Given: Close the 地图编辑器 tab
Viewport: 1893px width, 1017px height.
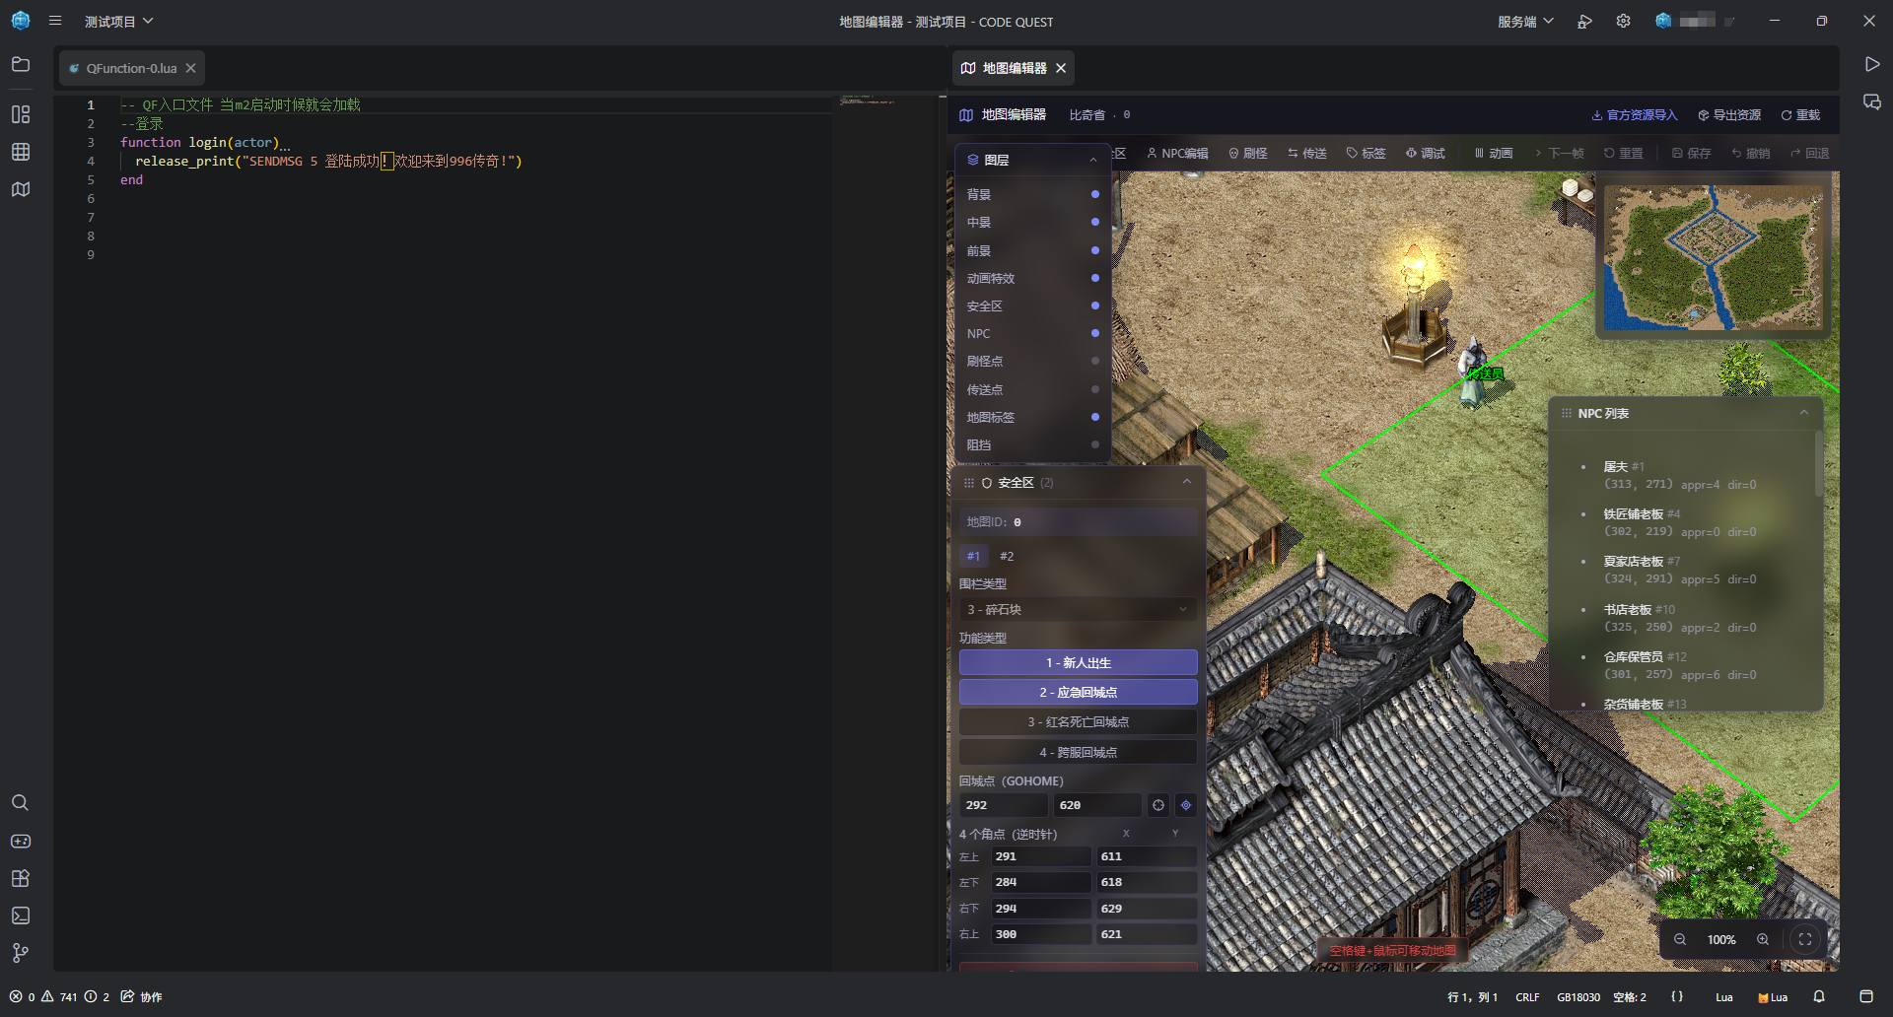Looking at the screenshot, I should [x=1061, y=68].
